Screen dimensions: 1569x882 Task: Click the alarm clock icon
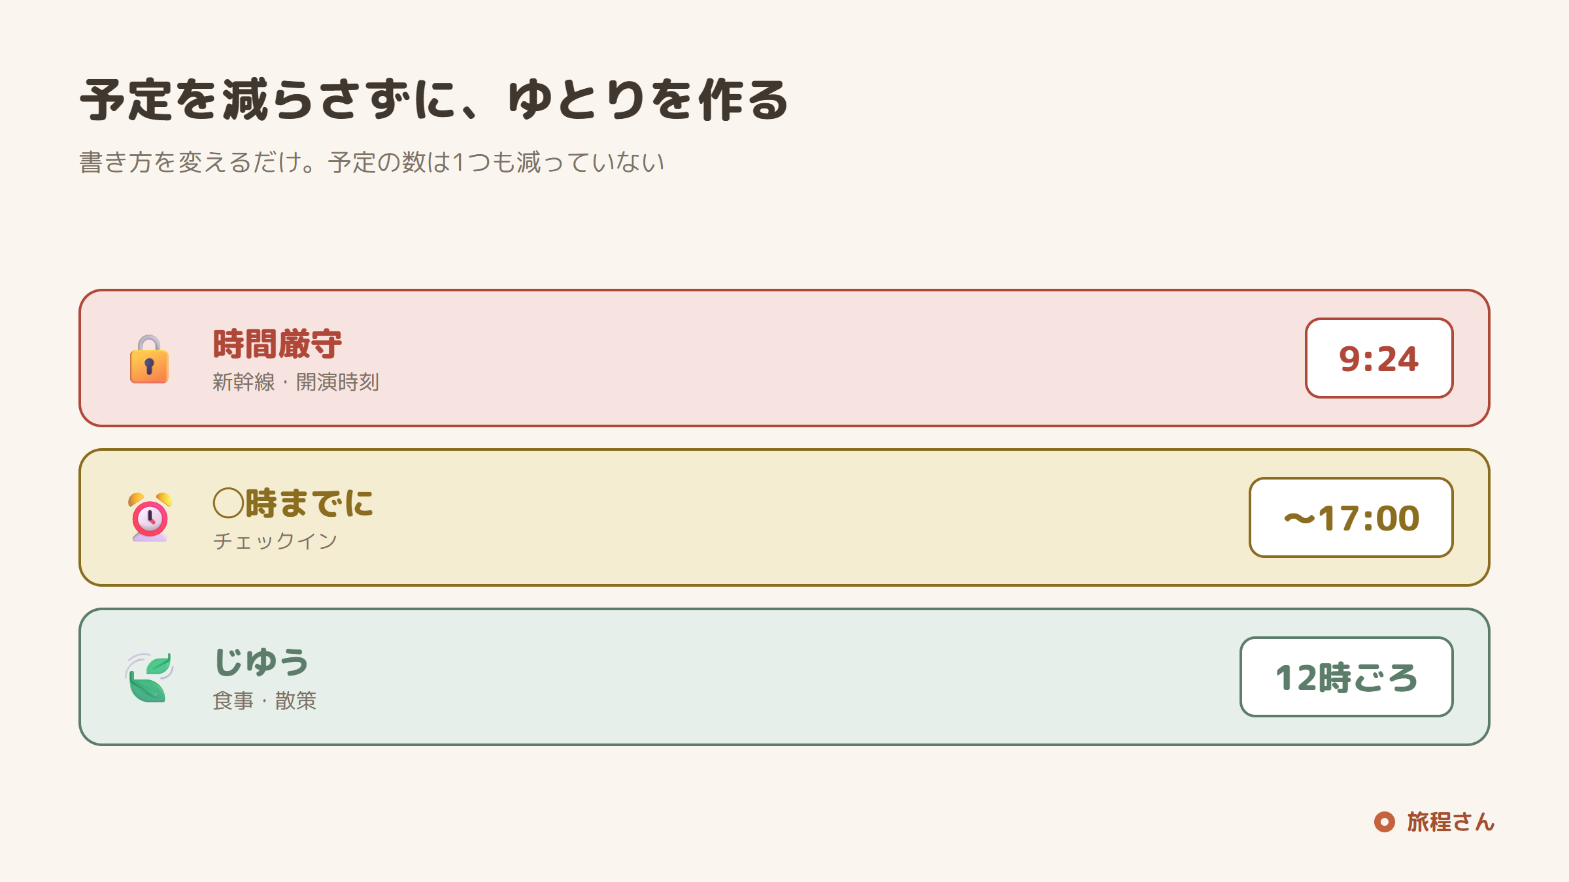[x=150, y=517]
